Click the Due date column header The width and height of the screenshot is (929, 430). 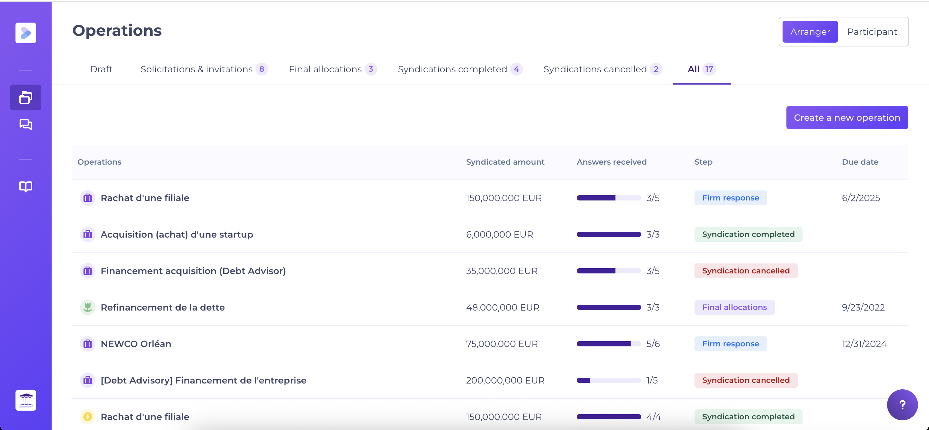pyautogui.click(x=860, y=162)
